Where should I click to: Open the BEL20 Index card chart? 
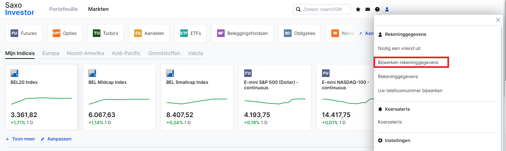(x=41, y=101)
